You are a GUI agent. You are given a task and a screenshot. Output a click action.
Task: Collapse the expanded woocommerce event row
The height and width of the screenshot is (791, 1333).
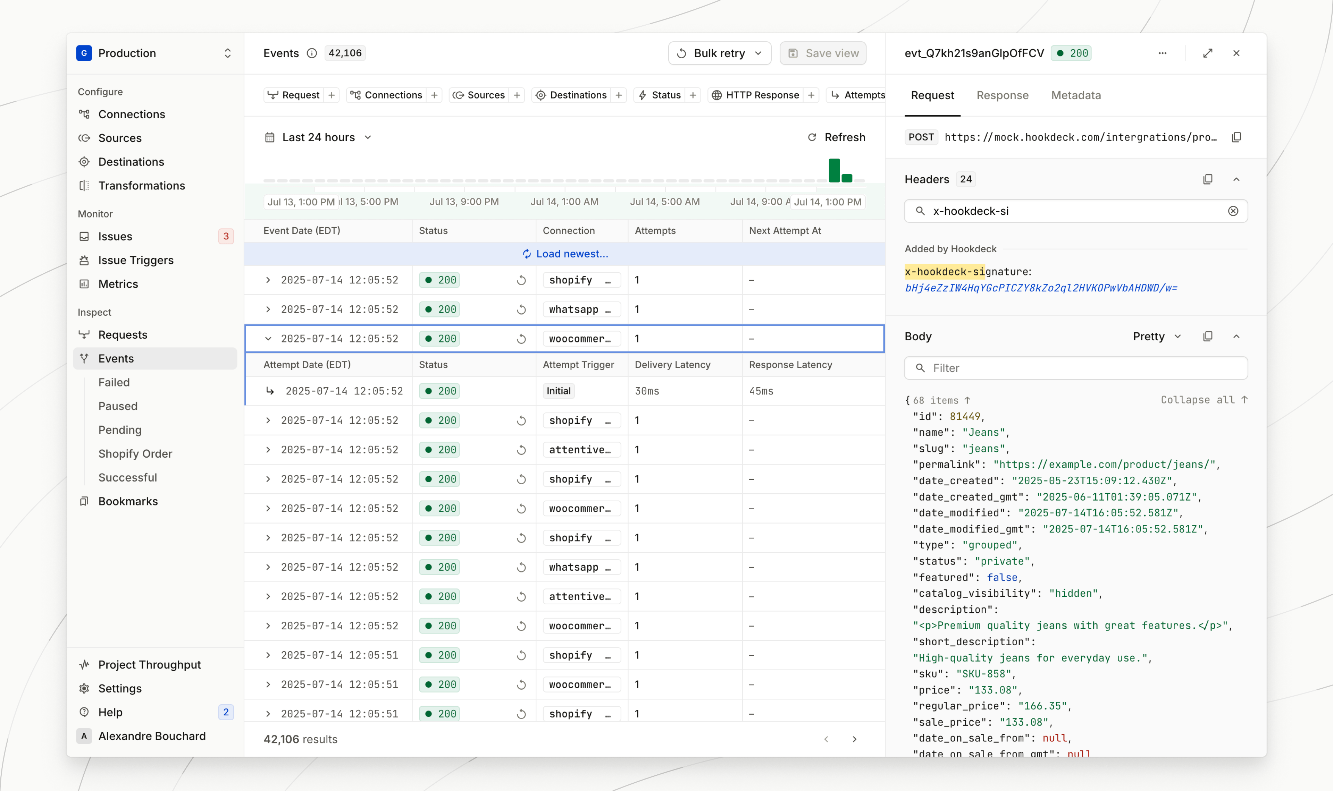[x=268, y=339]
